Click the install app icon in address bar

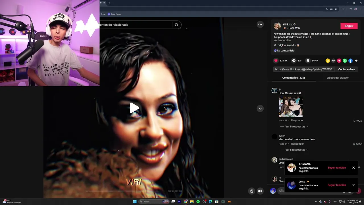(x=331, y=9)
